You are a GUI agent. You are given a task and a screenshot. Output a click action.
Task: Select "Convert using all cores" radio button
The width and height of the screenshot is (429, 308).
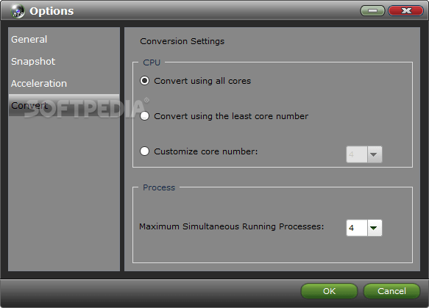[x=144, y=81]
